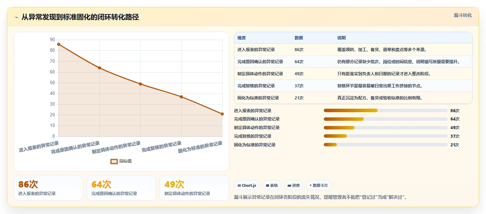Screen dimensions: 486x214
Task: Click the 漏斗转化 tag in the header
Action: pyautogui.click(x=463, y=15)
